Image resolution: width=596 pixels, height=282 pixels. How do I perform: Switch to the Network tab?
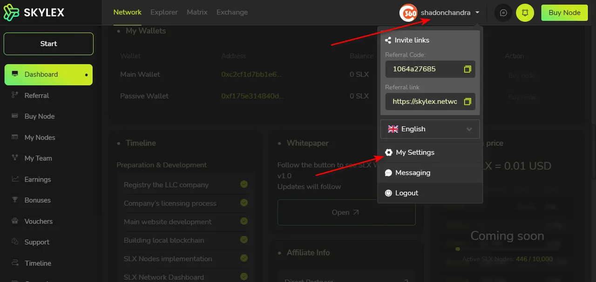click(128, 12)
